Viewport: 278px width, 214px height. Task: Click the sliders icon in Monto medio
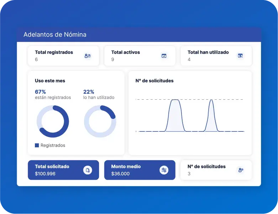(164, 170)
